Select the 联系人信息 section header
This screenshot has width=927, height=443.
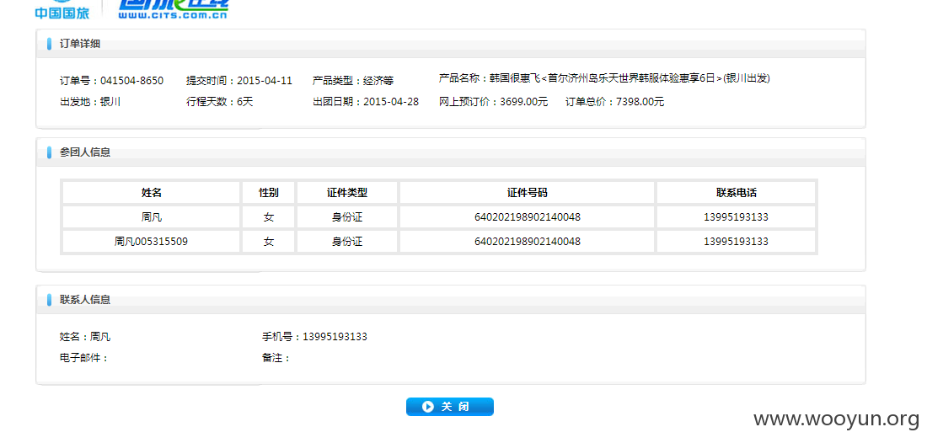pyautogui.click(x=85, y=300)
